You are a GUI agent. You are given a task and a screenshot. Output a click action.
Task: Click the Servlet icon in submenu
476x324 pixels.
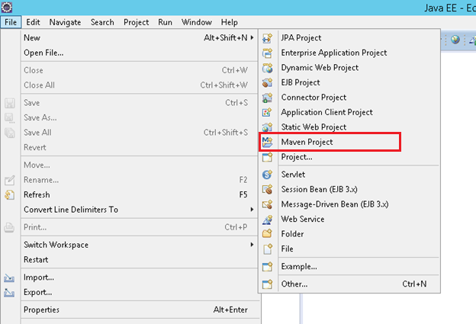[x=267, y=174]
